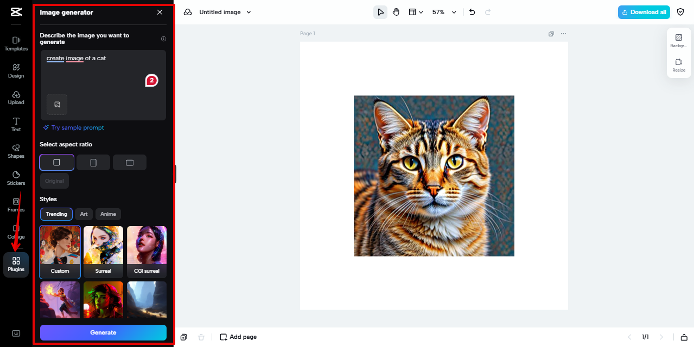Image resolution: width=694 pixels, height=347 pixels.
Task: Click inside the image description prompt field
Action: 103,76
